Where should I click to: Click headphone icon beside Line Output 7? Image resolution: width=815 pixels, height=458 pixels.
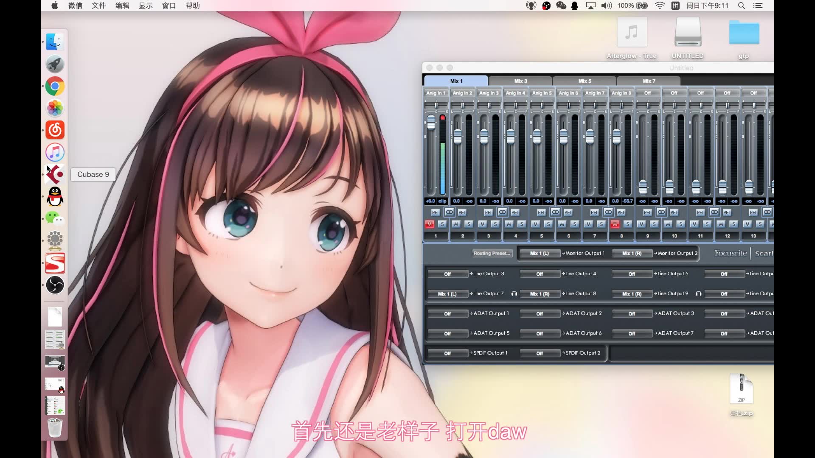pyautogui.click(x=514, y=293)
